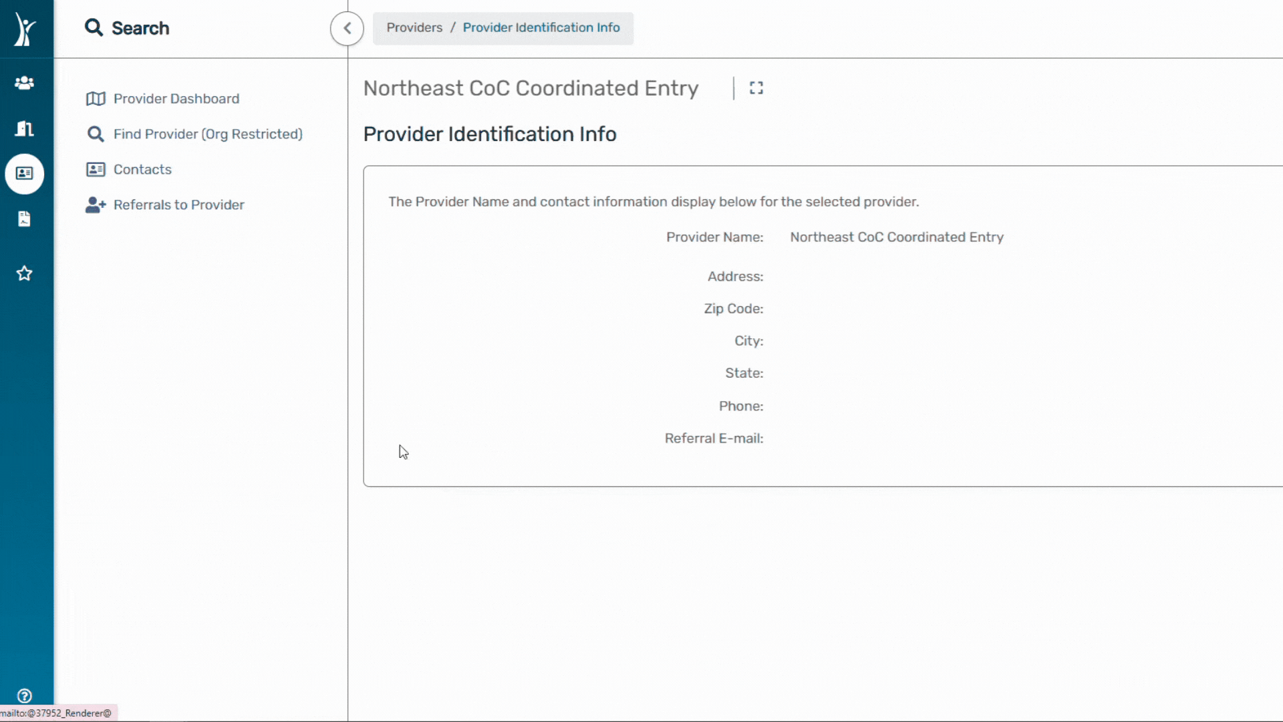Click the Provider Name value text
Screen dimensions: 1283x722
pyautogui.click(x=896, y=237)
